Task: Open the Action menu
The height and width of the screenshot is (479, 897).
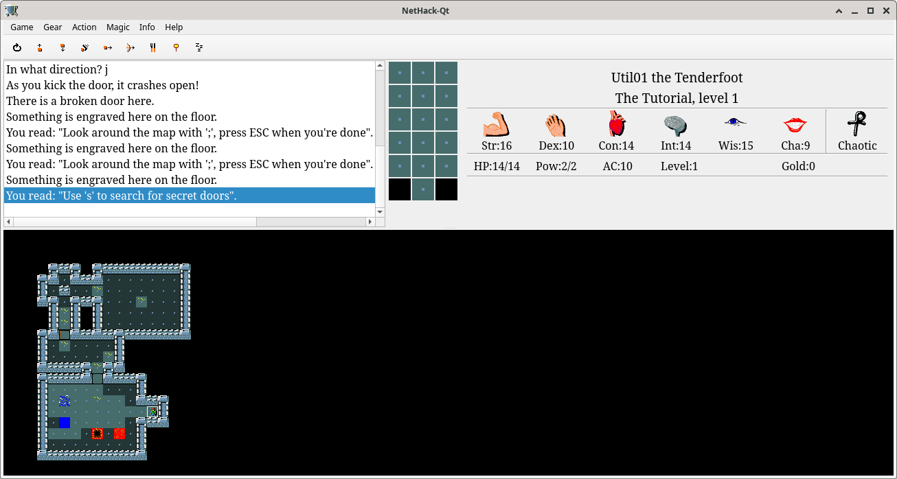Action: (84, 27)
